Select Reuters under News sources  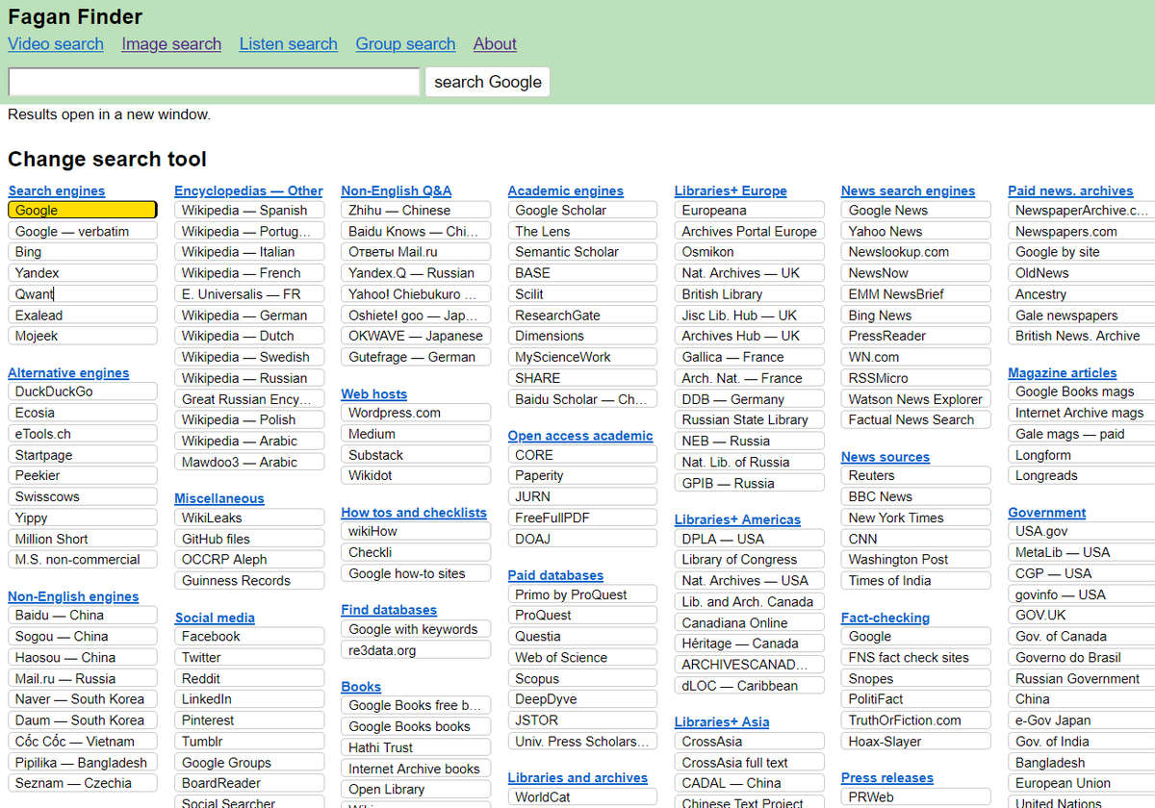pyautogui.click(x=915, y=475)
